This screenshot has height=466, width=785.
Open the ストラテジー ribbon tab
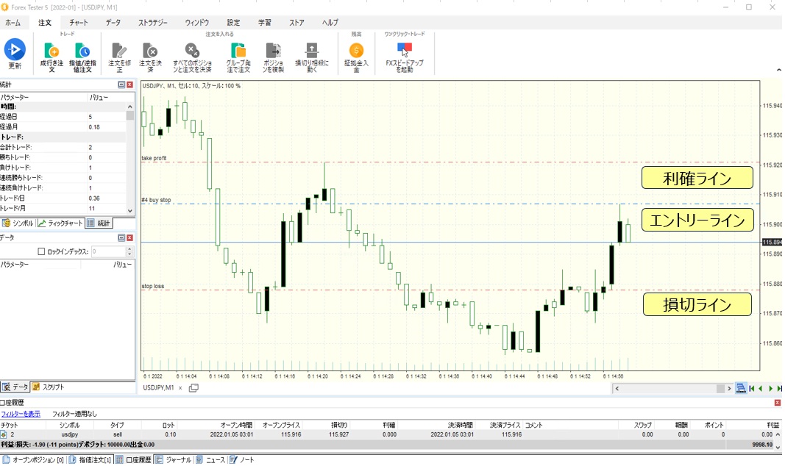click(x=153, y=23)
